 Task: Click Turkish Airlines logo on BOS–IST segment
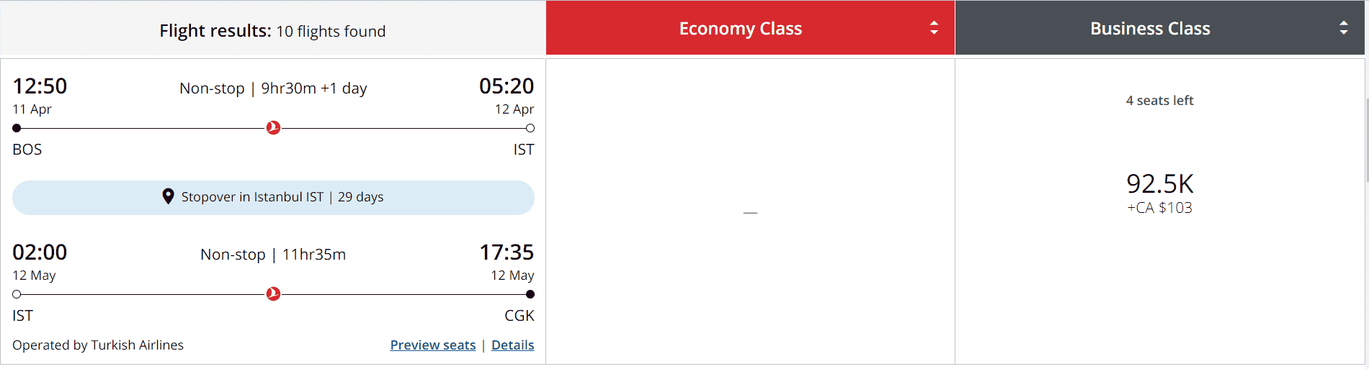pos(273,128)
